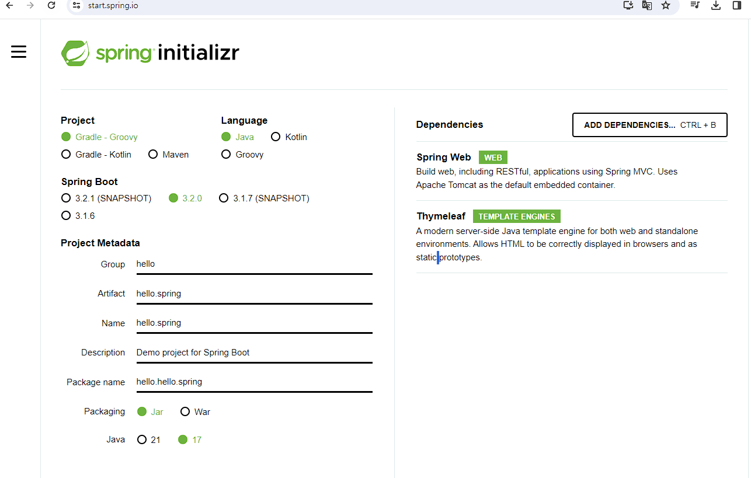Select Java version 21
751x478 pixels.
pyautogui.click(x=148, y=440)
